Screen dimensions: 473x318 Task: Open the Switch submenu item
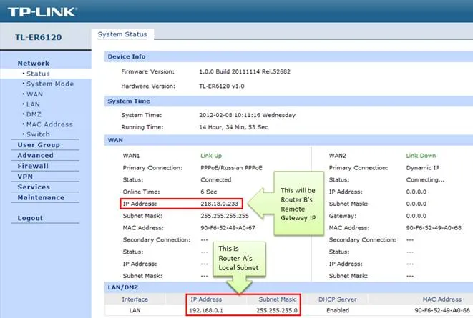(x=38, y=134)
